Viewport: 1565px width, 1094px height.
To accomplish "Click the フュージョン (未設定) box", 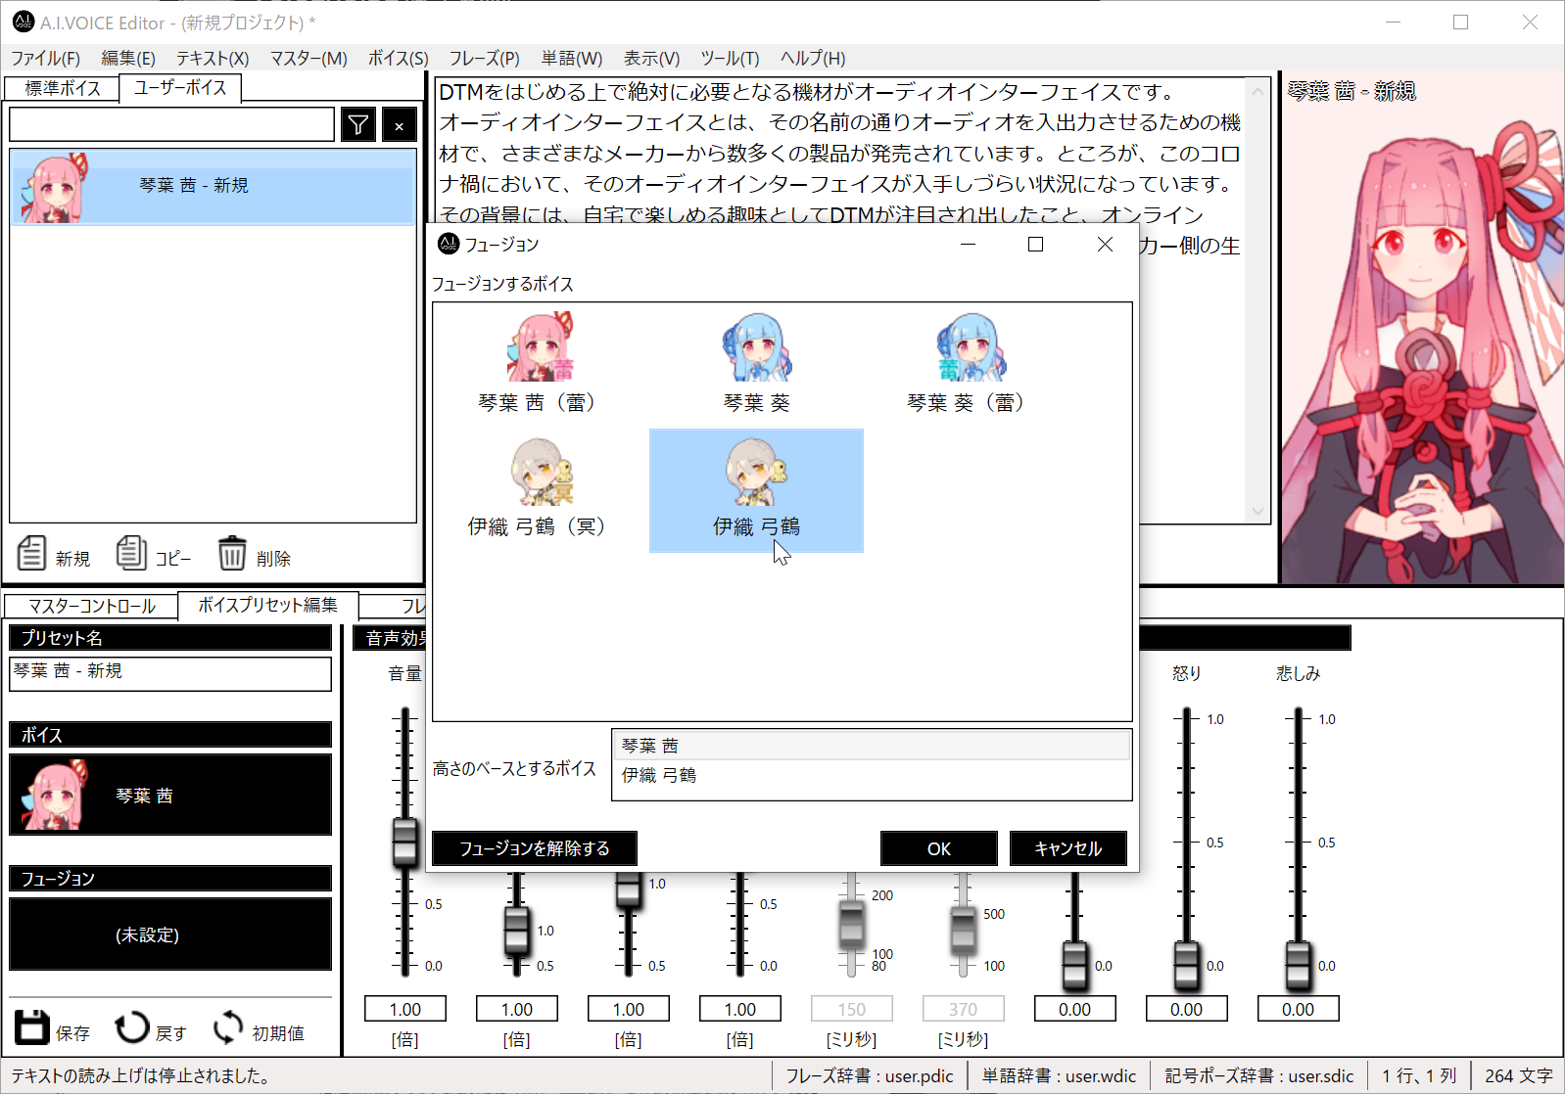I will click(170, 934).
